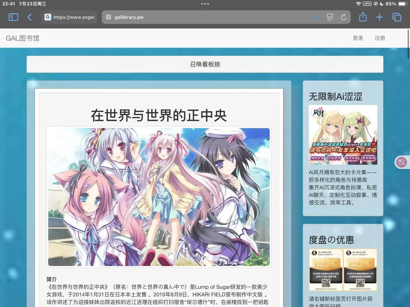Switch to the https://www.angel tab
This screenshot has height=307, width=410.
69,17
